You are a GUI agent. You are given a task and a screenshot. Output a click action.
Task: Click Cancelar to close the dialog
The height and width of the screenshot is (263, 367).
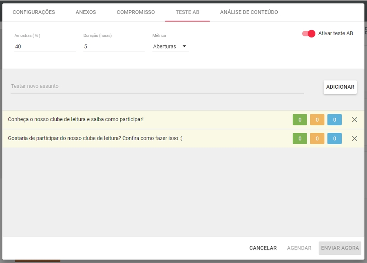pyautogui.click(x=263, y=248)
